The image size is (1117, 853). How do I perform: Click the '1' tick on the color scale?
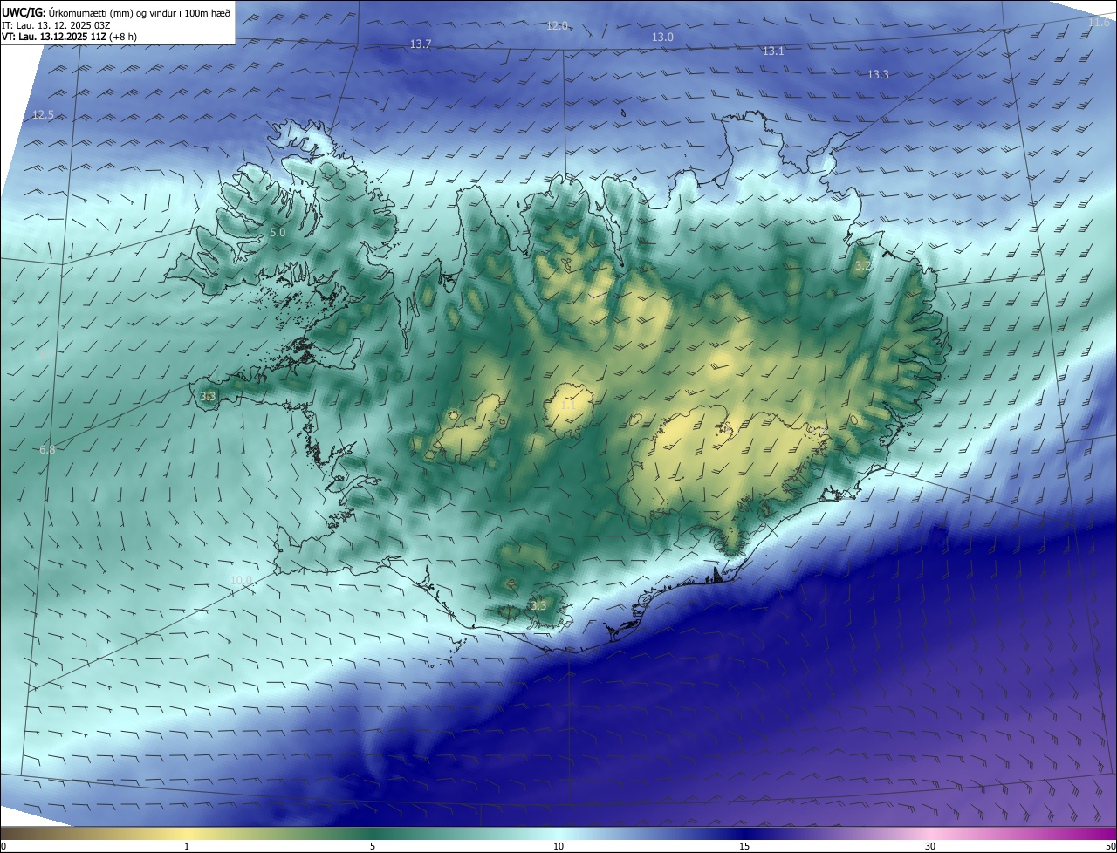(187, 847)
